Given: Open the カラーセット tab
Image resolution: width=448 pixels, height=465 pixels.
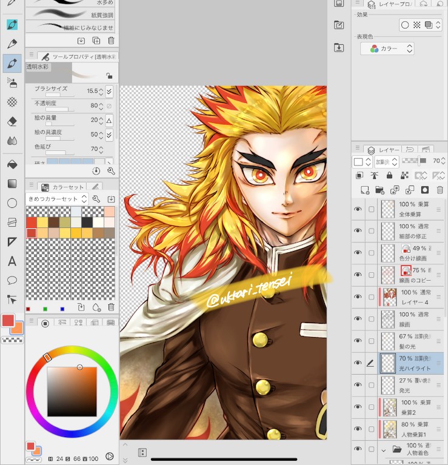Looking at the screenshot, I should [63, 187].
